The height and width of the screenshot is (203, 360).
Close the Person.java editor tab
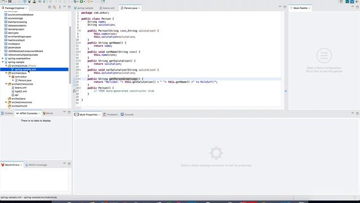point(139,8)
